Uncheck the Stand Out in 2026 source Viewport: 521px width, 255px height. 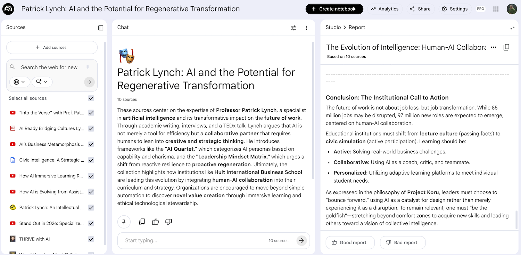click(x=91, y=223)
